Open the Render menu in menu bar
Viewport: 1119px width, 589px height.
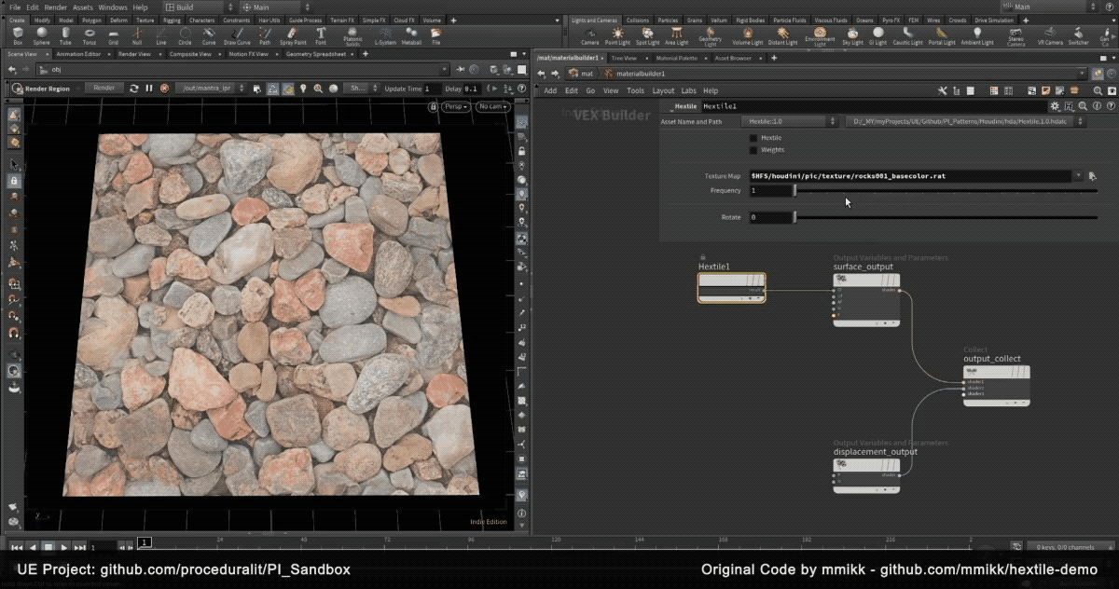click(x=56, y=7)
